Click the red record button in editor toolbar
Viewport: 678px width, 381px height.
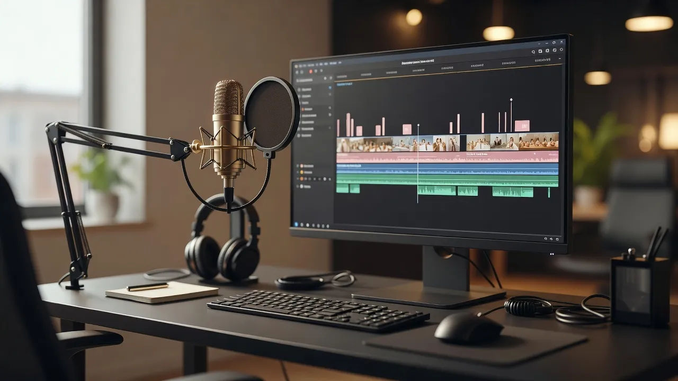coord(310,71)
